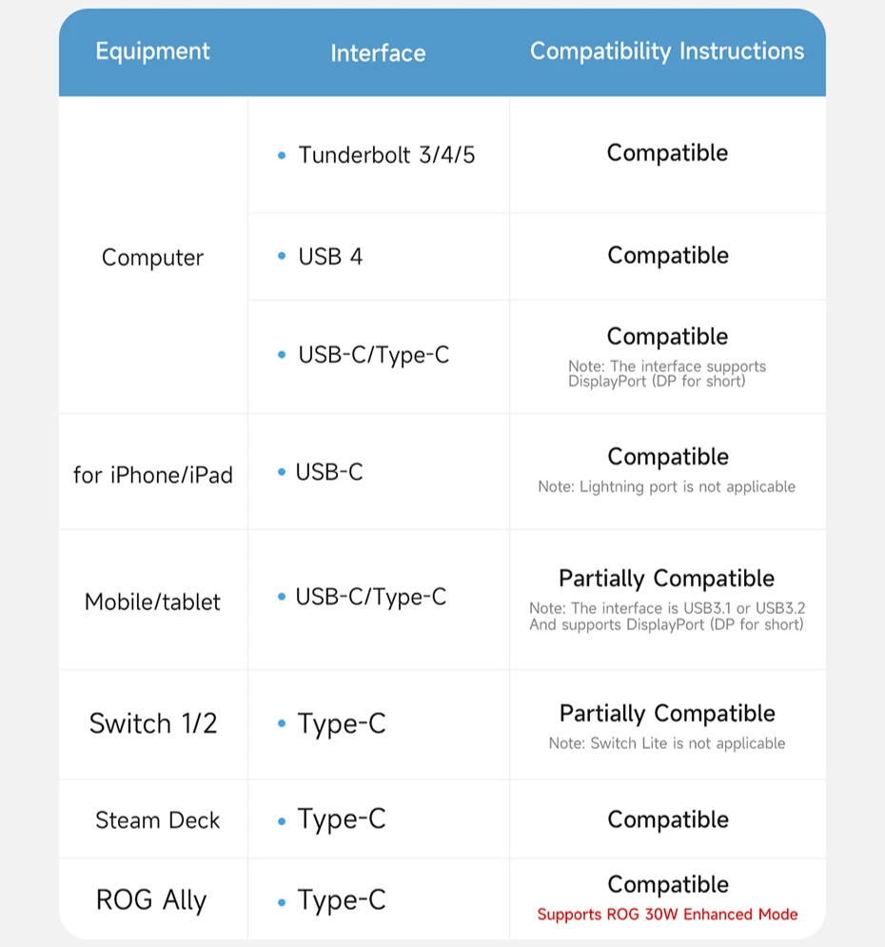Image resolution: width=885 pixels, height=947 pixels.
Task: Click the Lightning port not applicable note
Action: (666, 486)
